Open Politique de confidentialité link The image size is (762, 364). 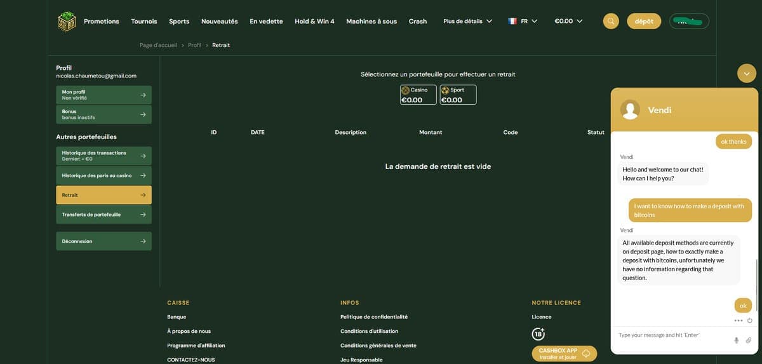pos(374,316)
